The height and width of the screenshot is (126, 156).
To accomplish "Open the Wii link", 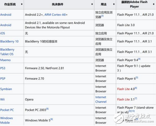I will 2,100.
